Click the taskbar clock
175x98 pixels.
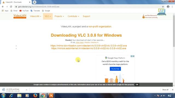(170, 96)
